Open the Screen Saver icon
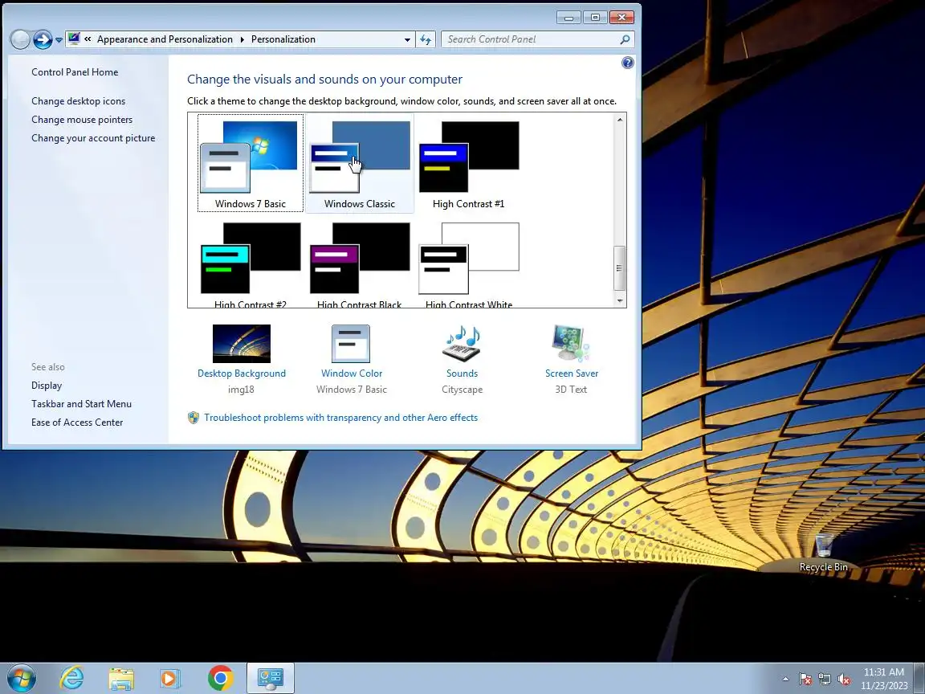The height and width of the screenshot is (694, 925). coord(571,344)
